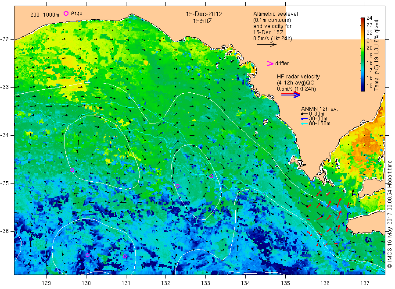Select Argo float marker near 131E, 36.5S
The height and width of the screenshot is (289, 395).
(125, 256)
